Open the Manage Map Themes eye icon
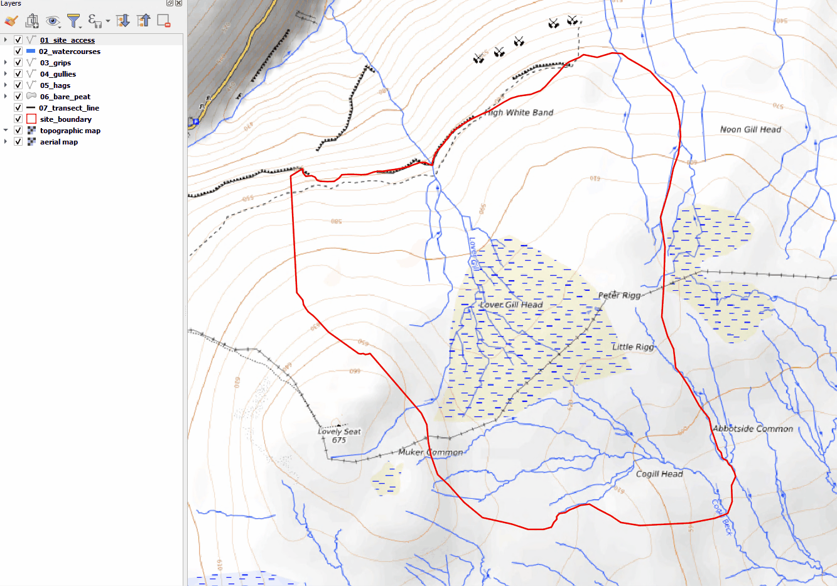 pos(53,21)
